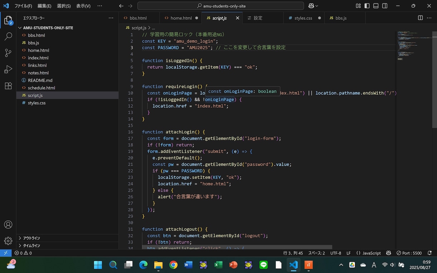Click the Live Server Port: 5500 indicator
The image size is (437, 273).
click(x=409, y=253)
